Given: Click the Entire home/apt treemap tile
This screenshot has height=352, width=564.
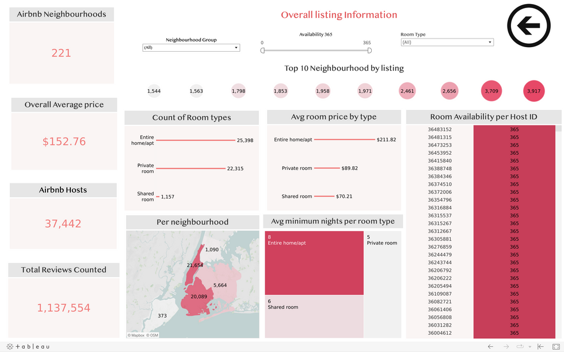Looking at the screenshot, I should pyautogui.click(x=314, y=263).
